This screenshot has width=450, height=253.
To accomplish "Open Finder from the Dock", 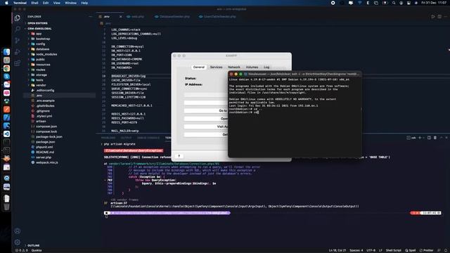I will pyautogui.click(x=6, y=52).
